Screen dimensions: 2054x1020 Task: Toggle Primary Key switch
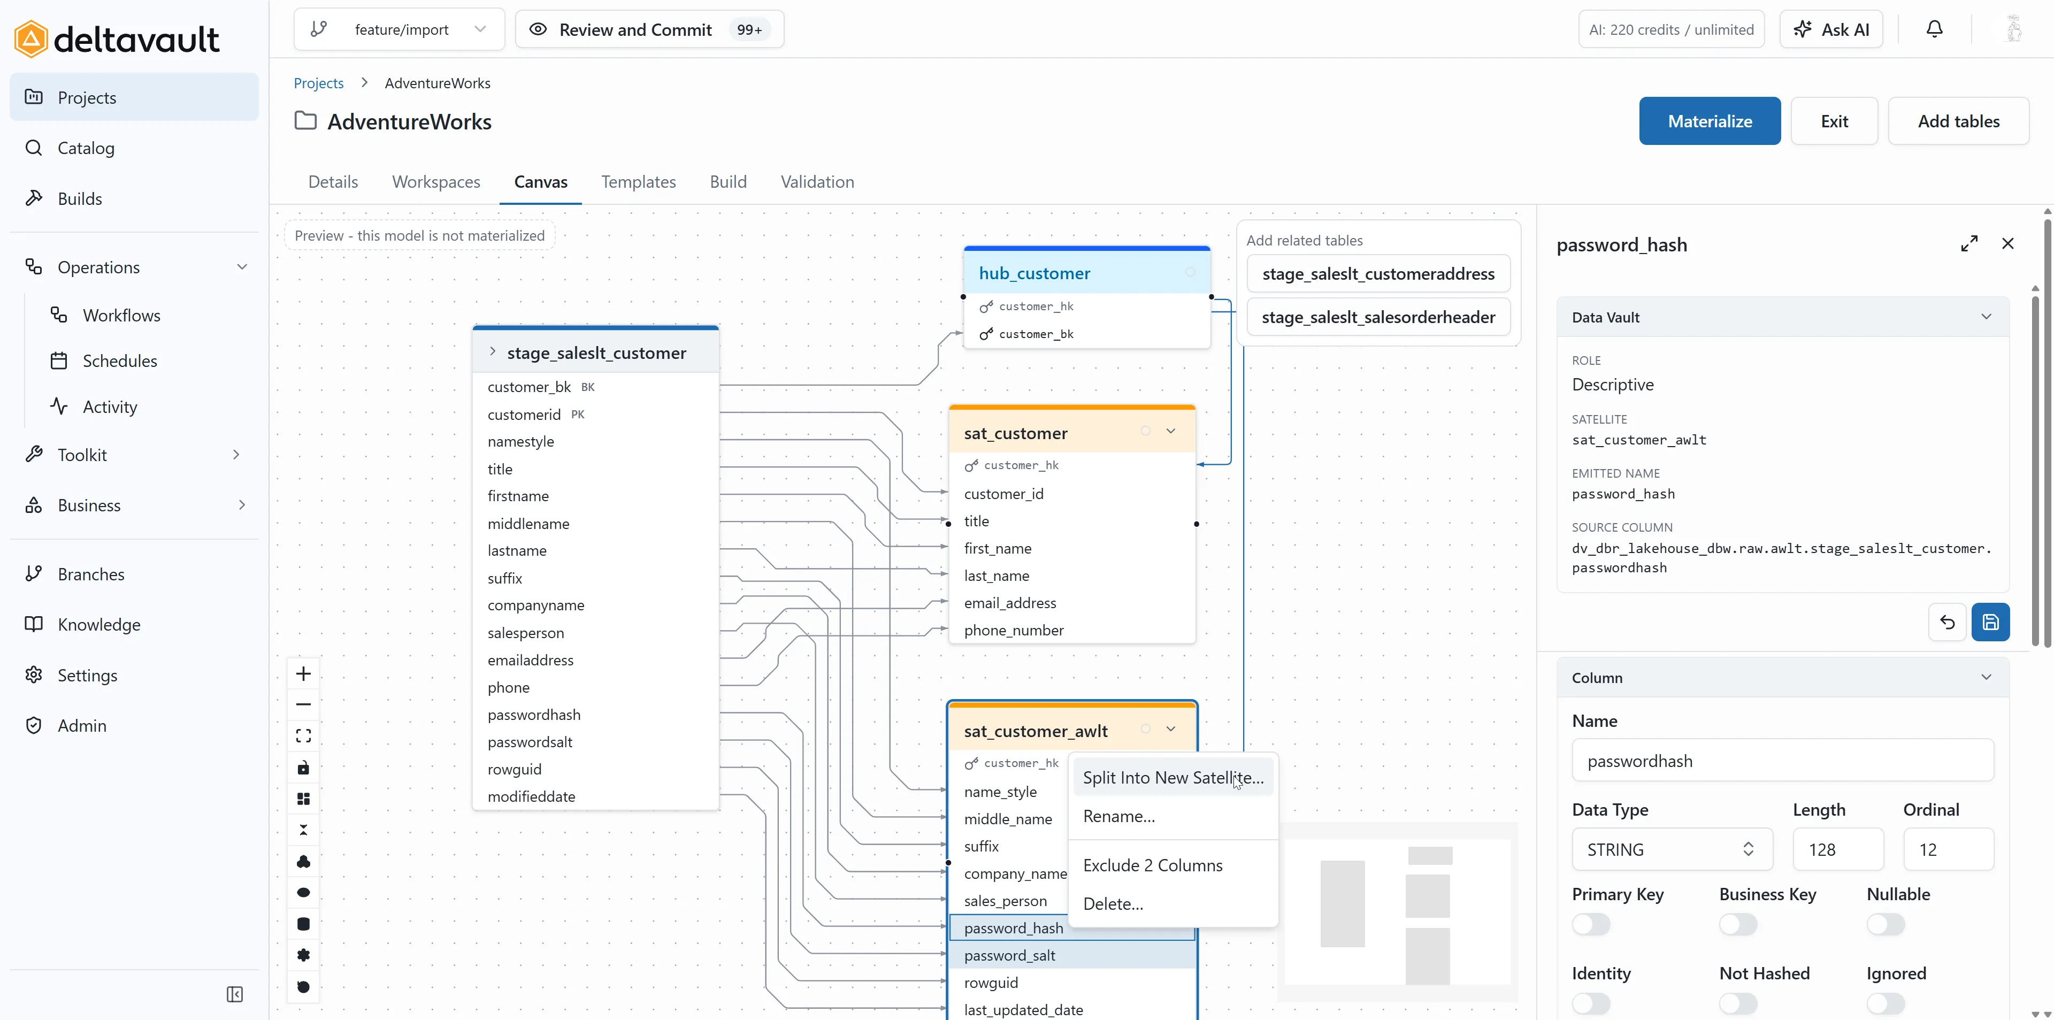pyautogui.click(x=1591, y=924)
